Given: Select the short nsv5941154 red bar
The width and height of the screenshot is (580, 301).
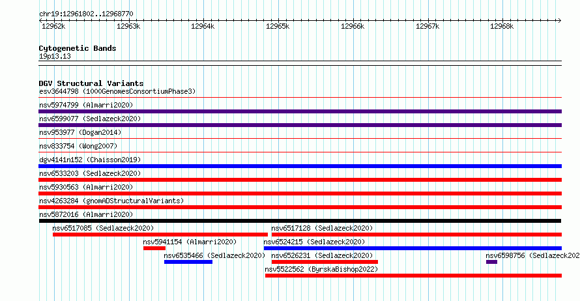Looking at the screenshot, I should tap(154, 248).
